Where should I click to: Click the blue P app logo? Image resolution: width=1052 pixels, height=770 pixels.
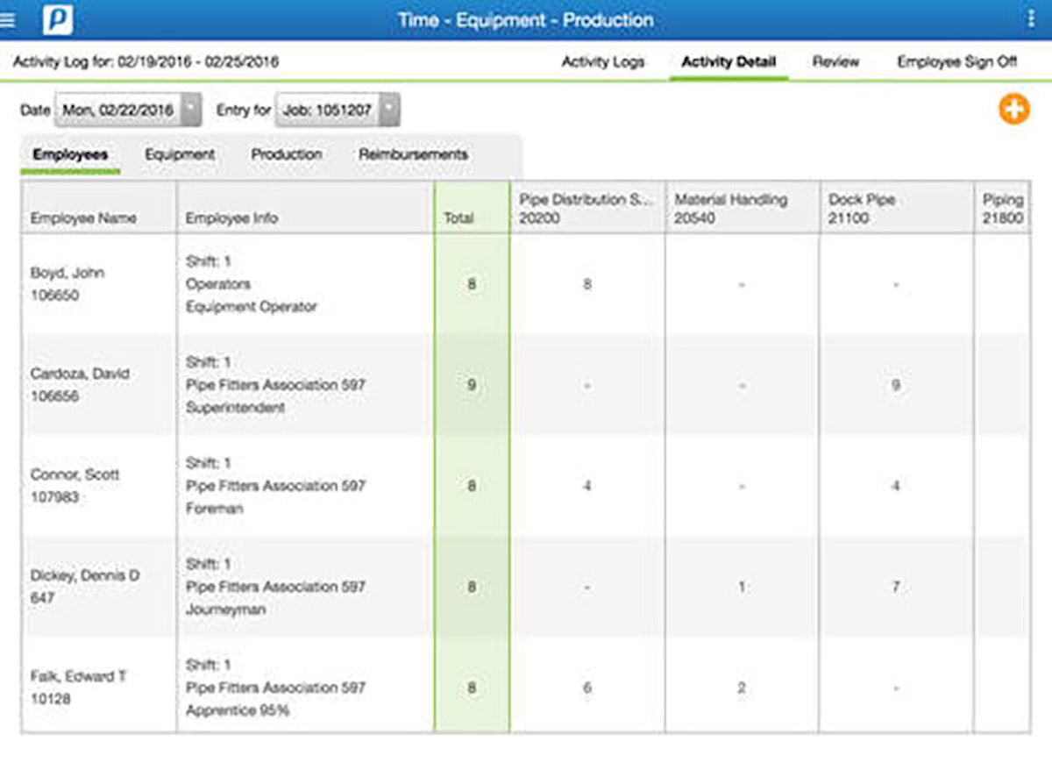pos(57,19)
